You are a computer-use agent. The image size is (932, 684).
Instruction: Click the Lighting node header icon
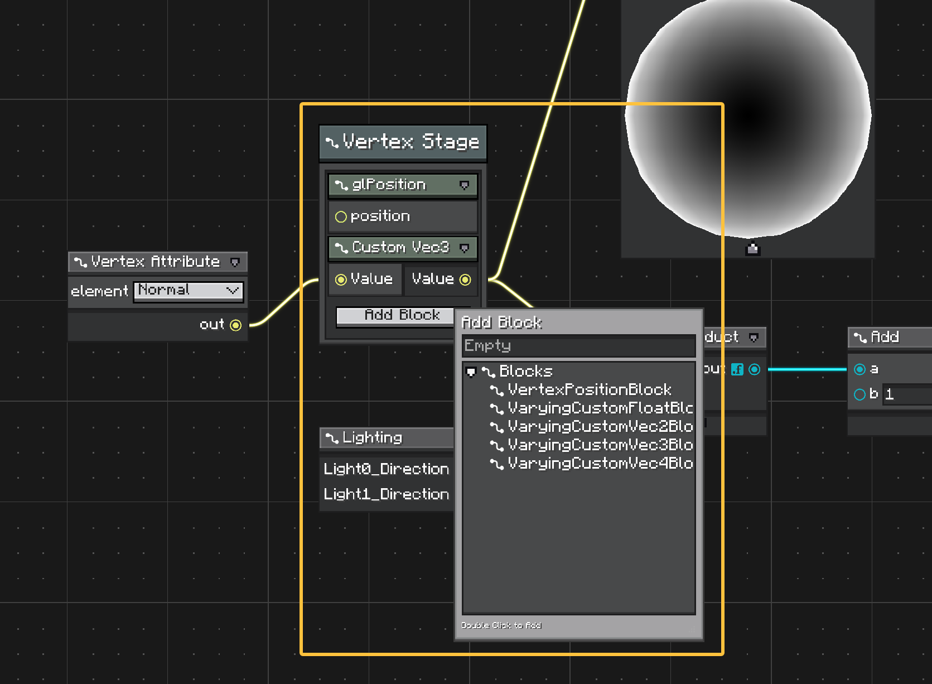pyautogui.click(x=332, y=438)
